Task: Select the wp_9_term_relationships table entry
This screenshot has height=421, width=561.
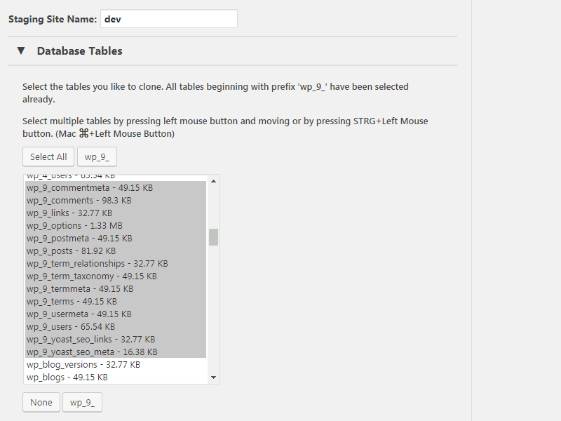Action: tap(116, 264)
